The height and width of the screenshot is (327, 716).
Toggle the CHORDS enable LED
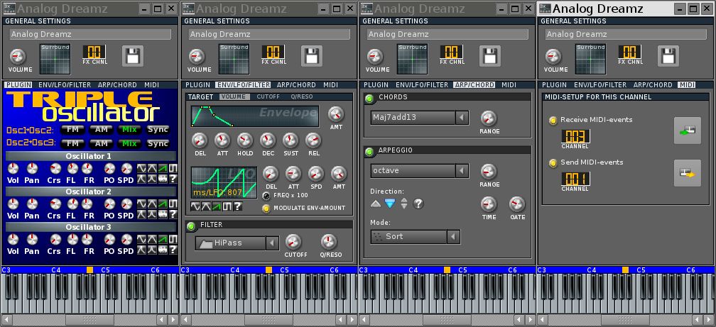(x=370, y=98)
